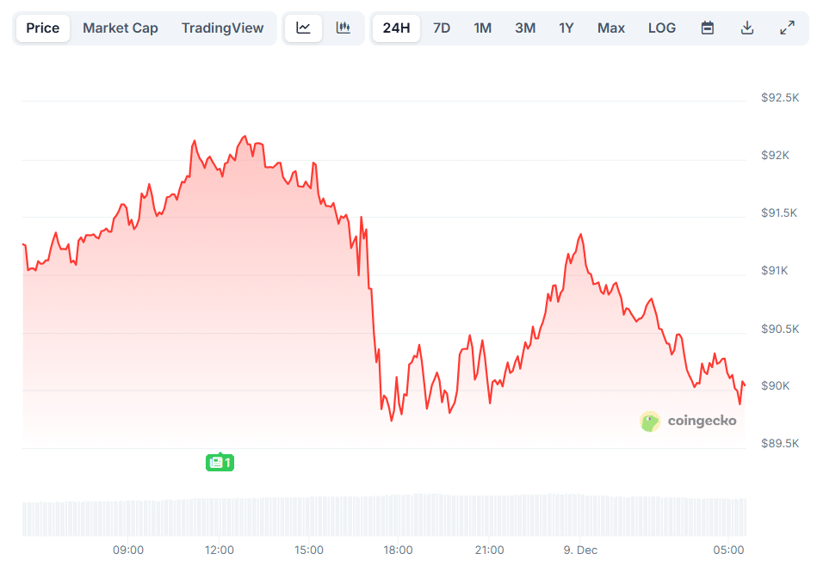This screenshot has width=817, height=572.
Task: Show the Max price history
Action: pos(610,28)
